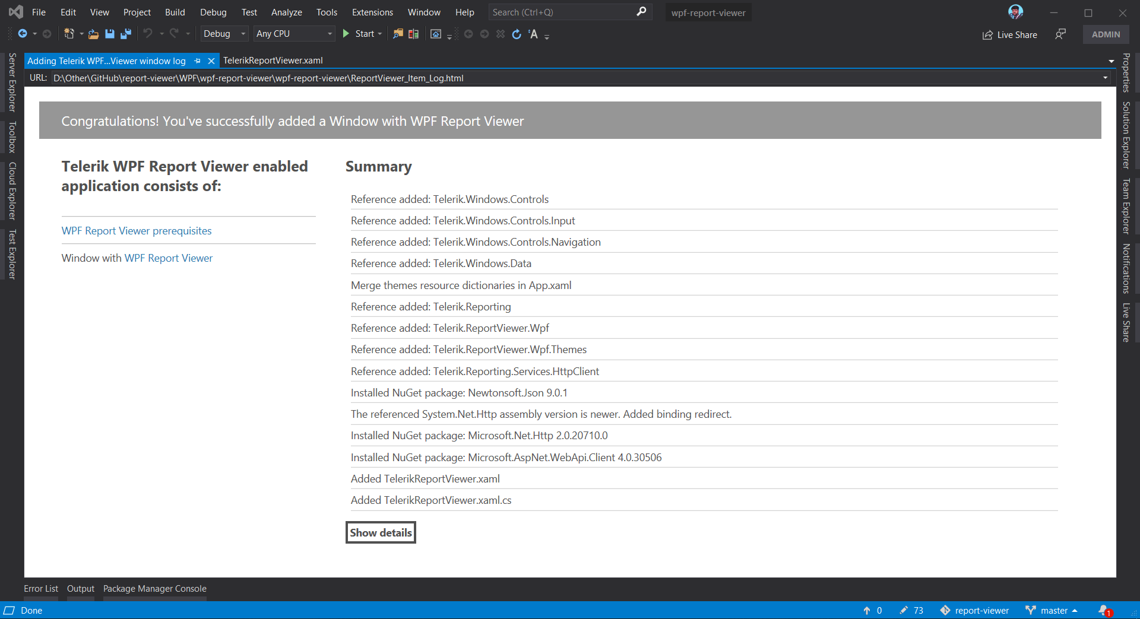Open the master branch picker
The width and height of the screenshot is (1140, 619).
coord(1051,611)
